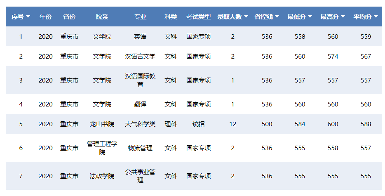Select the 物流管理 major cell
The image size is (385, 196).
click(x=140, y=148)
